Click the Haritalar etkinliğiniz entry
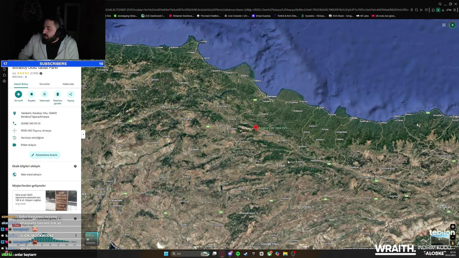Viewport: 459px width, 258px height. click(x=32, y=138)
